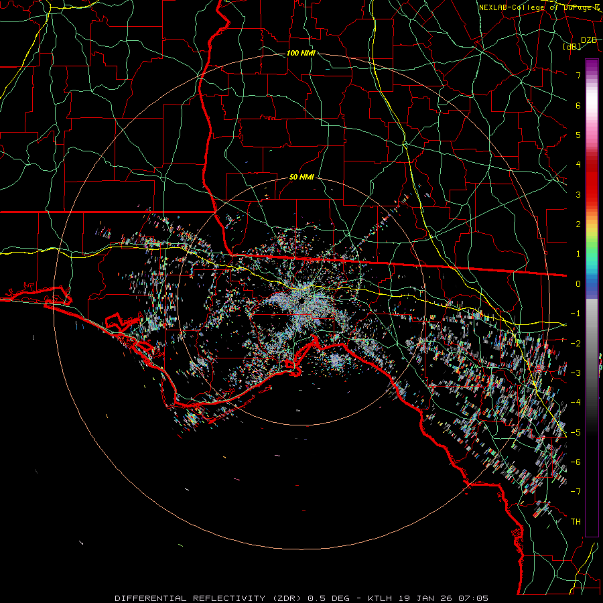Click the scale value -7 label

point(576,492)
